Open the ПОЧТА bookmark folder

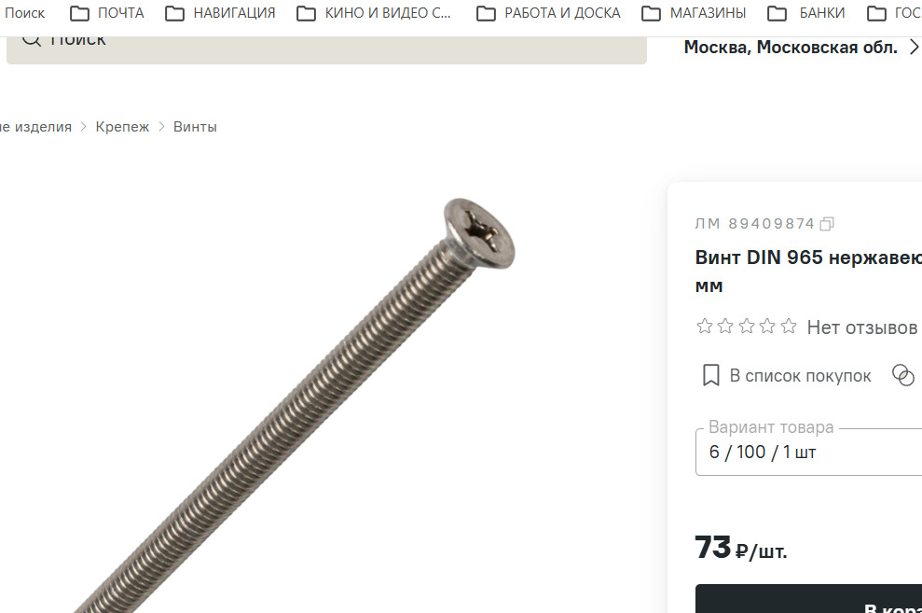point(107,13)
